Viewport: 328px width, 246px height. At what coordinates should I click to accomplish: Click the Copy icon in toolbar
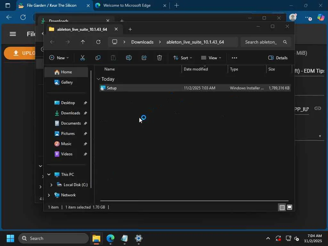click(98, 58)
